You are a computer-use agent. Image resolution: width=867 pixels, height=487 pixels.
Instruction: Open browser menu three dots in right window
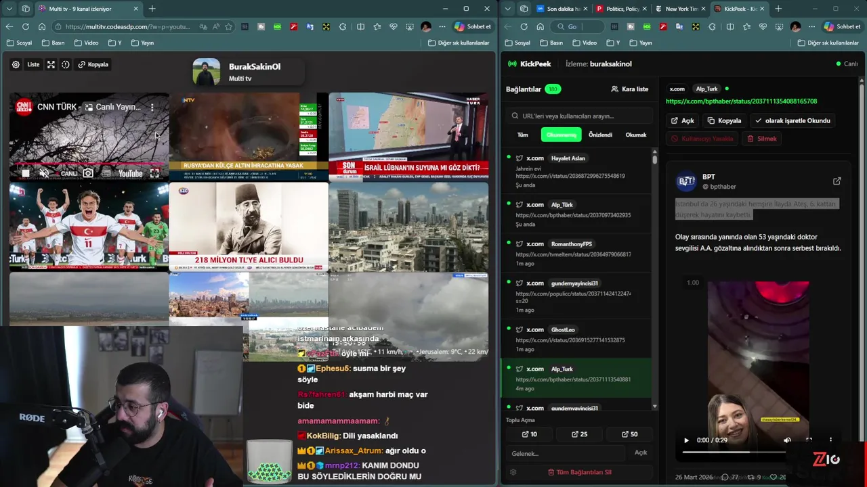tap(811, 26)
